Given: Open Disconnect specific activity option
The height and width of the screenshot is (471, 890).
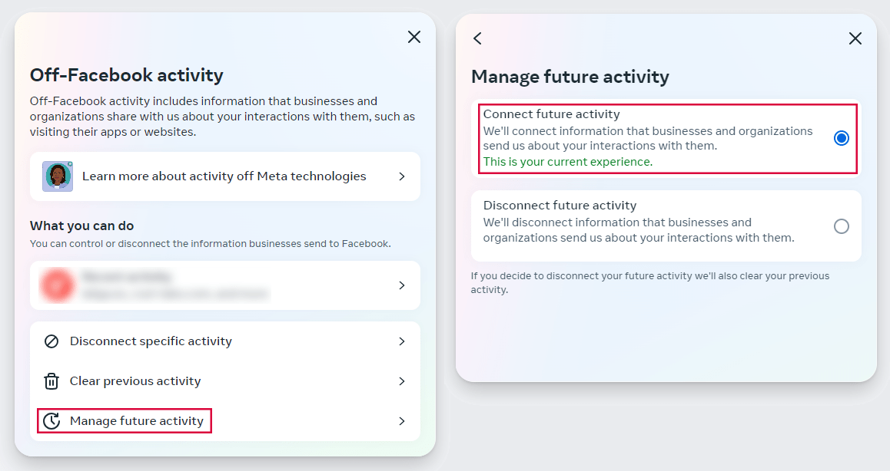Looking at the screenshot, I should click(x=151, y=341).
